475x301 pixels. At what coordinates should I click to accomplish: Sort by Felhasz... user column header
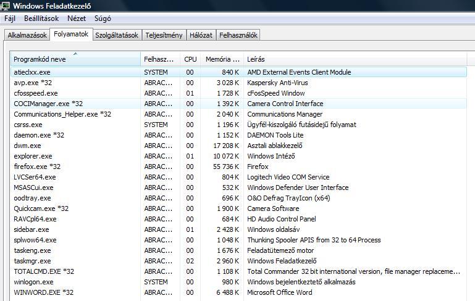pyautogui.click(x=160, y=59)
